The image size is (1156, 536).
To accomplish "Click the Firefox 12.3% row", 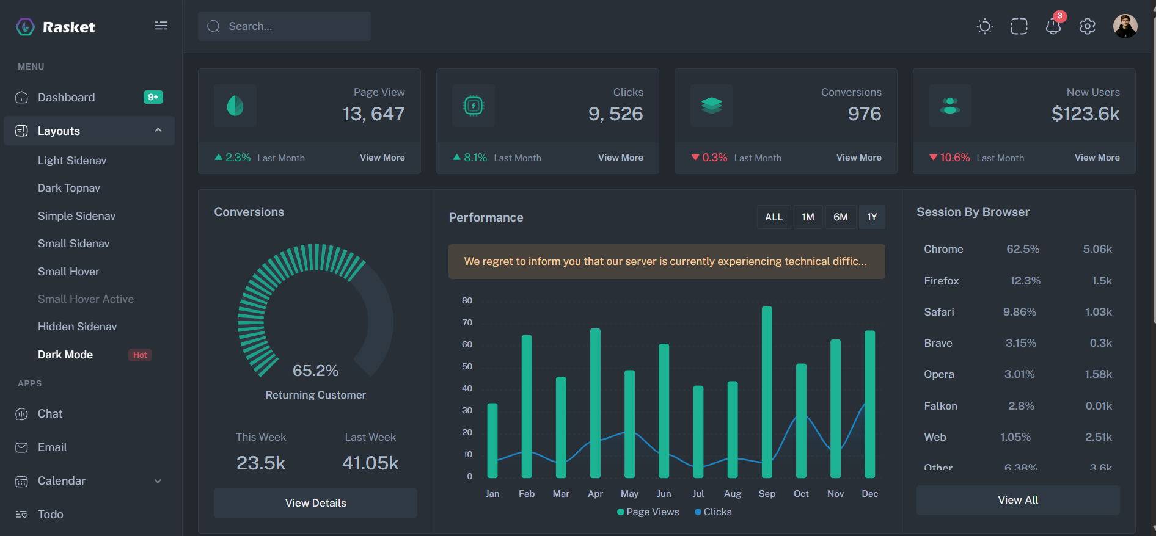I will click(x=1018, y=281).
